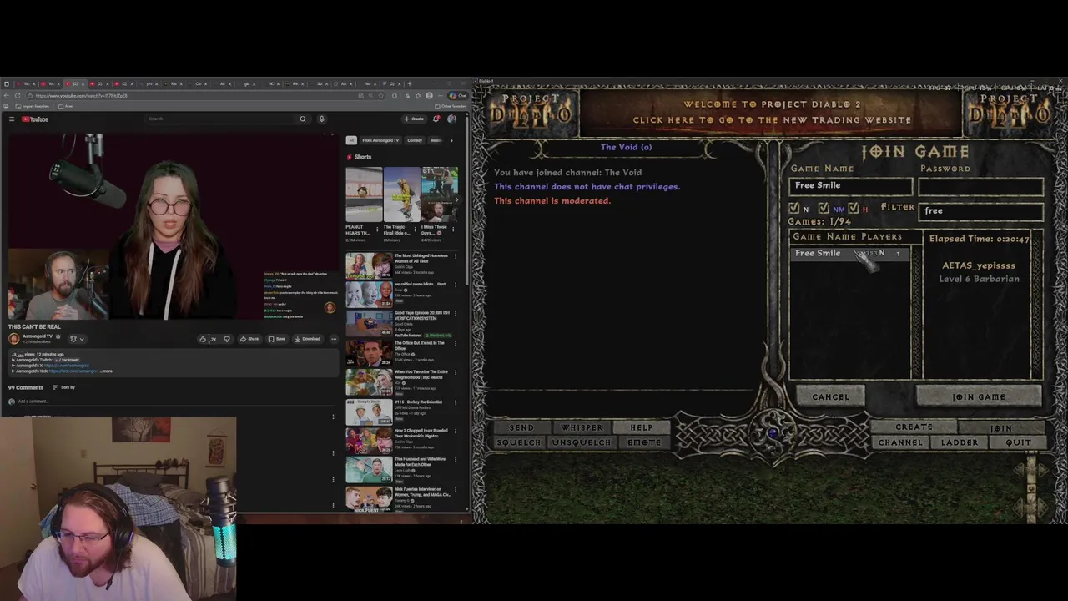The height and width of the screenshot is (601, 1068).
Task: Toggle the N difficulty checkbox
Action: tap(794, 208)
